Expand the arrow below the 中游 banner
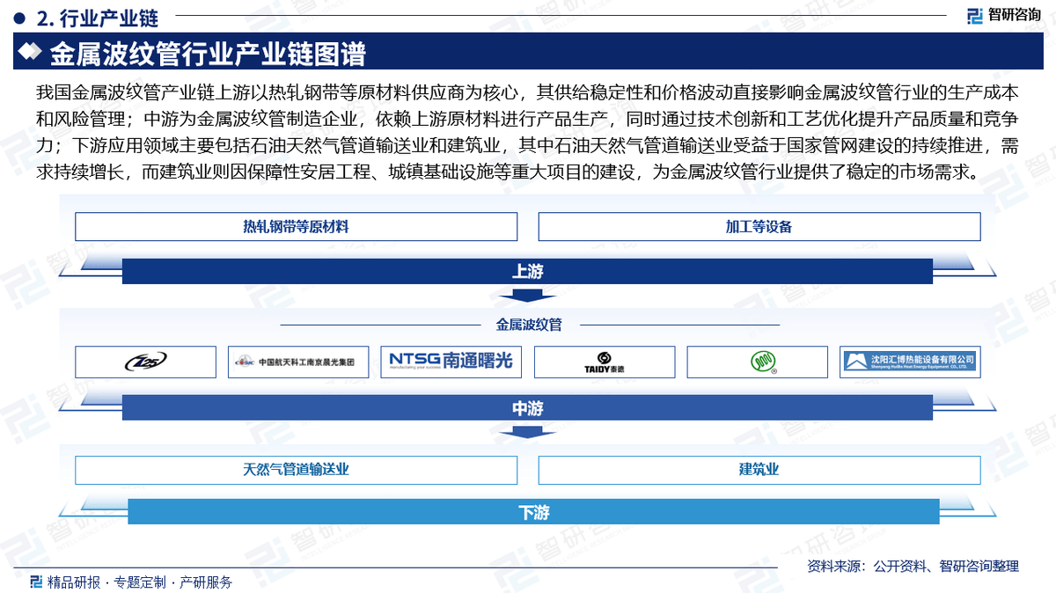This screenshot has width=1056, height=593. coord(528,432)
